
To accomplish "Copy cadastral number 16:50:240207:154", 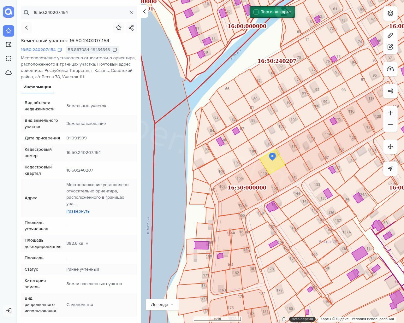I will (60, 50).
